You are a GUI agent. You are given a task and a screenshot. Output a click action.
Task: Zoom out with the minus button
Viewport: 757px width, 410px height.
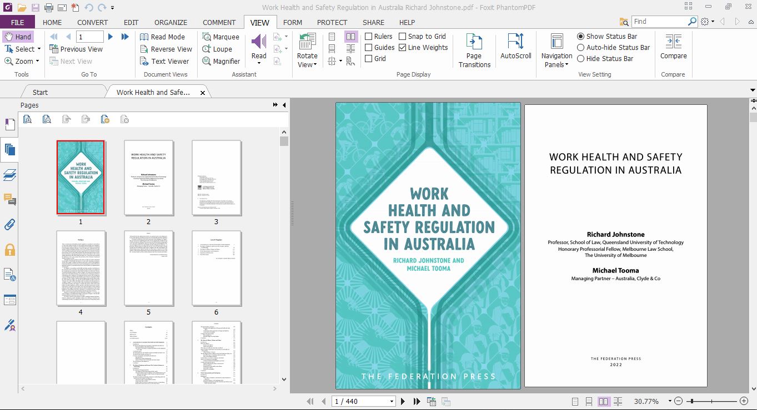[x=679, y=401]
